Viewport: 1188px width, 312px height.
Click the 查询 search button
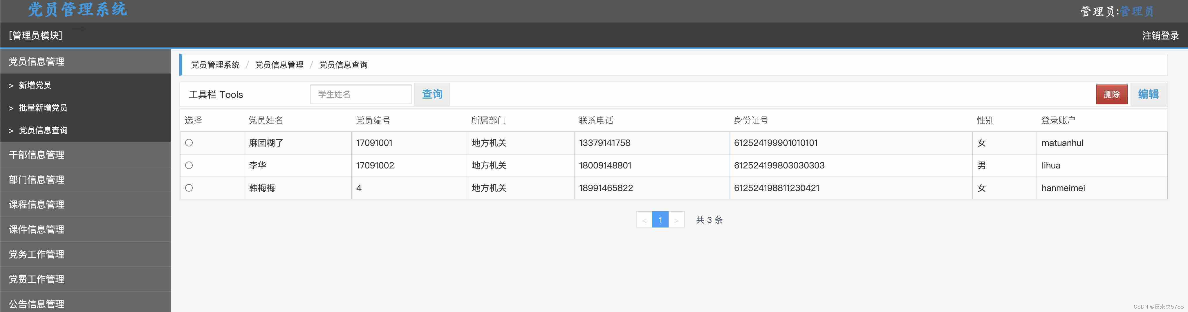pyautogui.click(x=432, y=94)
